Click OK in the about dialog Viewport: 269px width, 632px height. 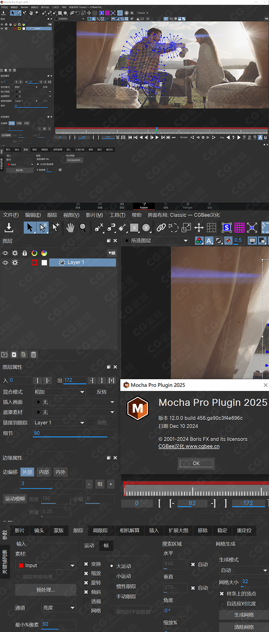[196, 463]
